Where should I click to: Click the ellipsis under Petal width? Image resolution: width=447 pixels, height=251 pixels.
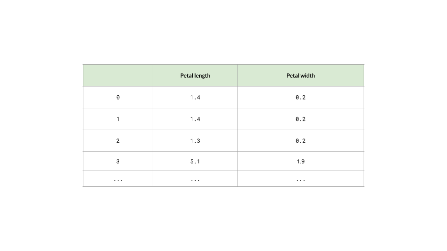[x=300, y=180]
